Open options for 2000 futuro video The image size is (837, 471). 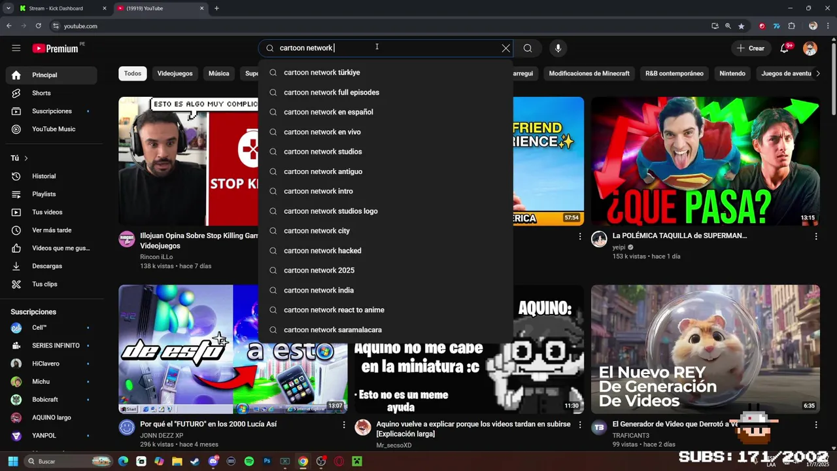[343, 425]
